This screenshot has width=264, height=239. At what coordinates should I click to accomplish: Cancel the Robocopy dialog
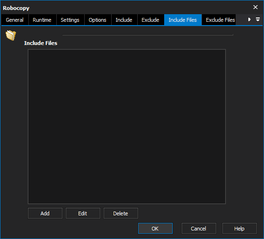click(x=199, y=229)
